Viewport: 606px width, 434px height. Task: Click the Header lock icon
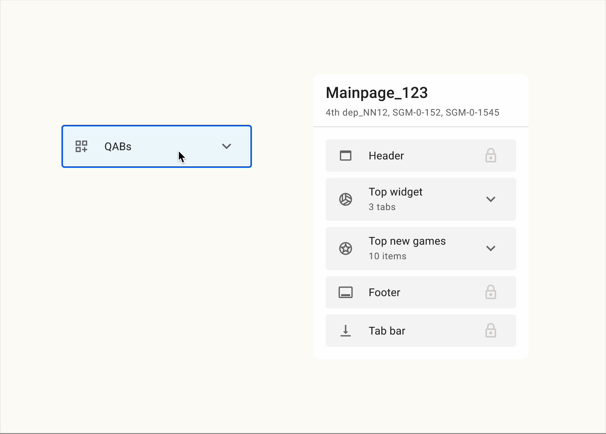point(491,156)
